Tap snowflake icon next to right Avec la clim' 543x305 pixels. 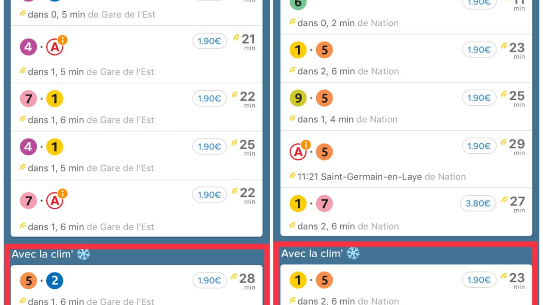[353, 253]
